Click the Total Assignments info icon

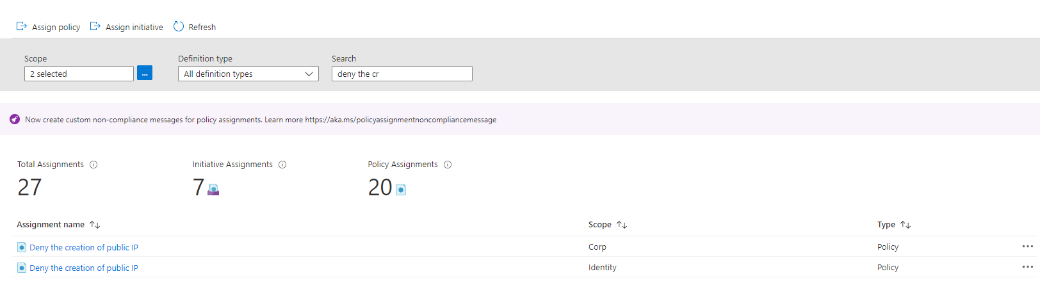[x=93, y=165]
